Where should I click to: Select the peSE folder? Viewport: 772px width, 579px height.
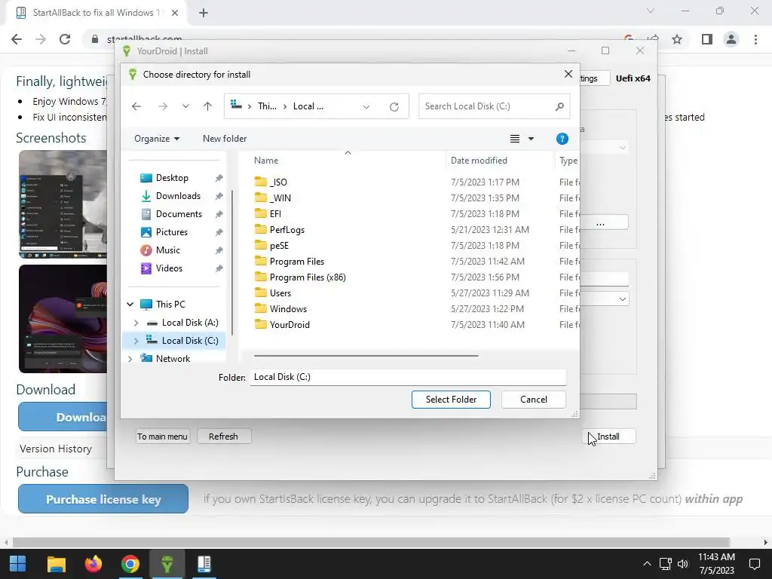279,246
